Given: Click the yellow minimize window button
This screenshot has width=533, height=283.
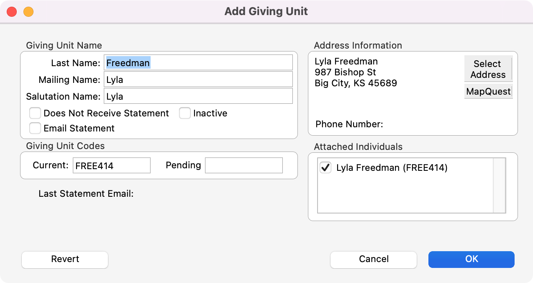Looking at the screenshot, I should [x=28, y=12].
